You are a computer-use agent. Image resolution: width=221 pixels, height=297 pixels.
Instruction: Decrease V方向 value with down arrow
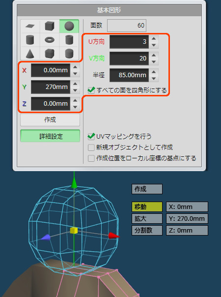pos(154,62)
